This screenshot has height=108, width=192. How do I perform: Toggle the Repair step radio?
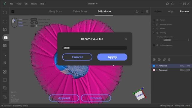(154, 28)
